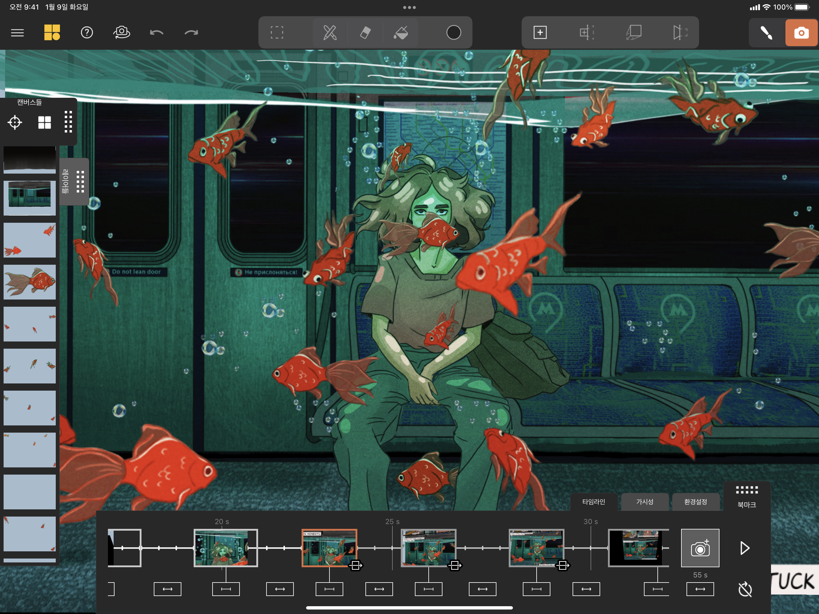The height and width of the screenshot is (614, 819).
Task: Tap hold-duration button under the selected keyframe
Action: [x=329, y=589]
